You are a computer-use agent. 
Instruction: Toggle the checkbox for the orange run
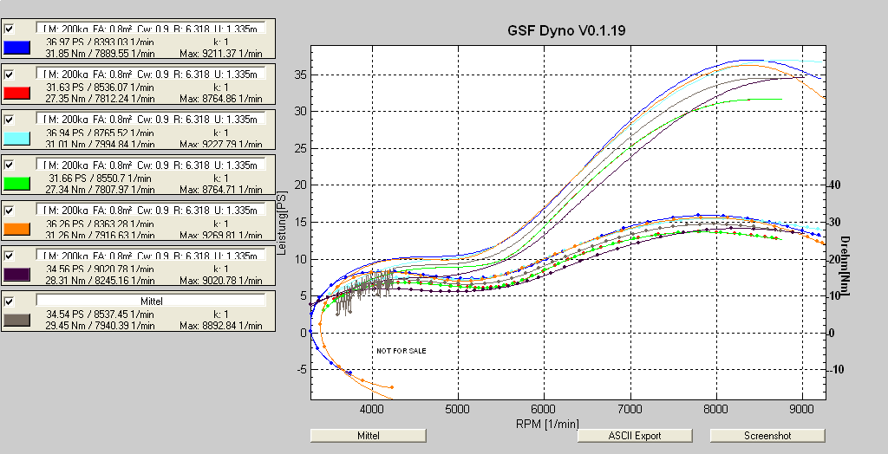click(x=10, y=211)
